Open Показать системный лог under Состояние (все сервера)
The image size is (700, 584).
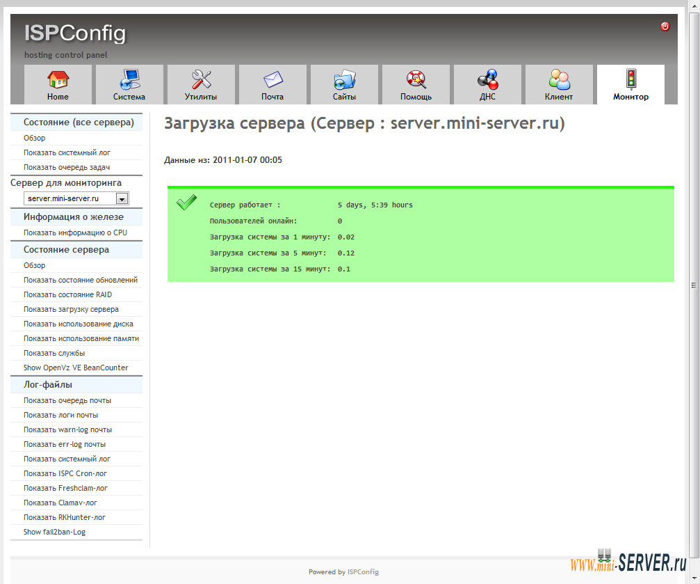(x=67, y=152)
